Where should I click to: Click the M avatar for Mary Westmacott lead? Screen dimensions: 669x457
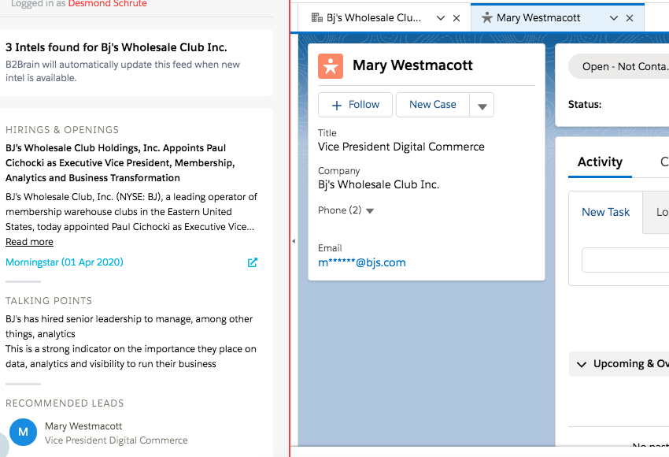[x=23, y=432]
